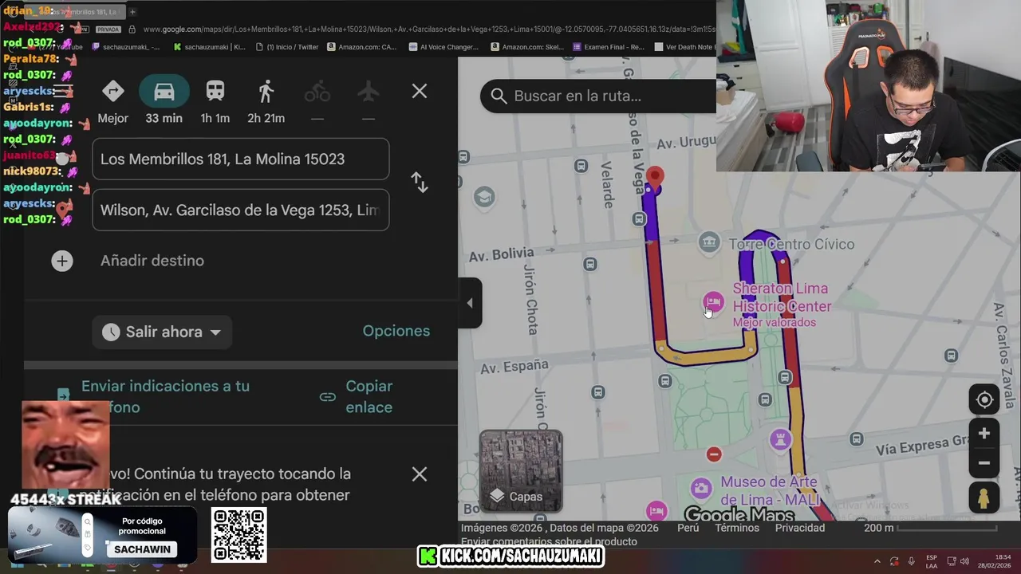Activate the Street View pegman

(984, 497)
